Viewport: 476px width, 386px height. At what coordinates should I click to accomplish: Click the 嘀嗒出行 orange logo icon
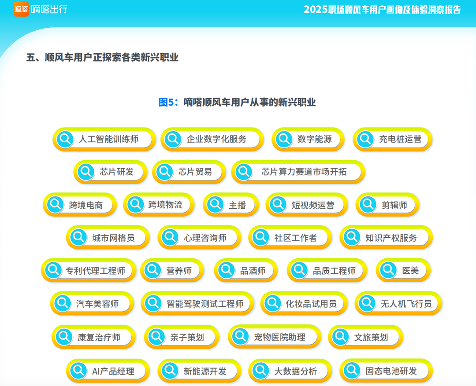click(x=21, y=9)
